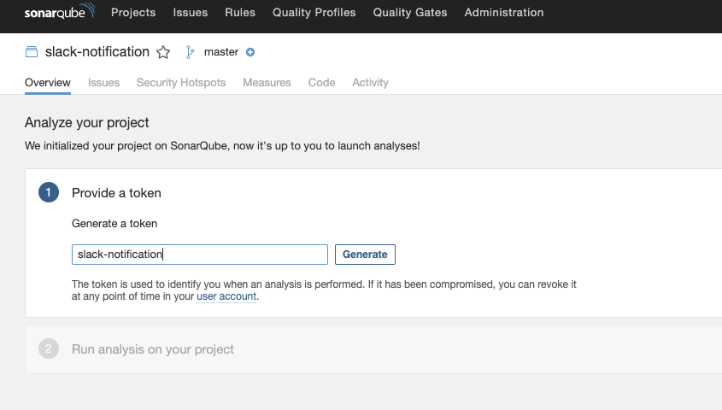The width and height of the screenshot is (722, 410).
Task: Favorite the slack-notification project with the star
Action: coord(163,53)
